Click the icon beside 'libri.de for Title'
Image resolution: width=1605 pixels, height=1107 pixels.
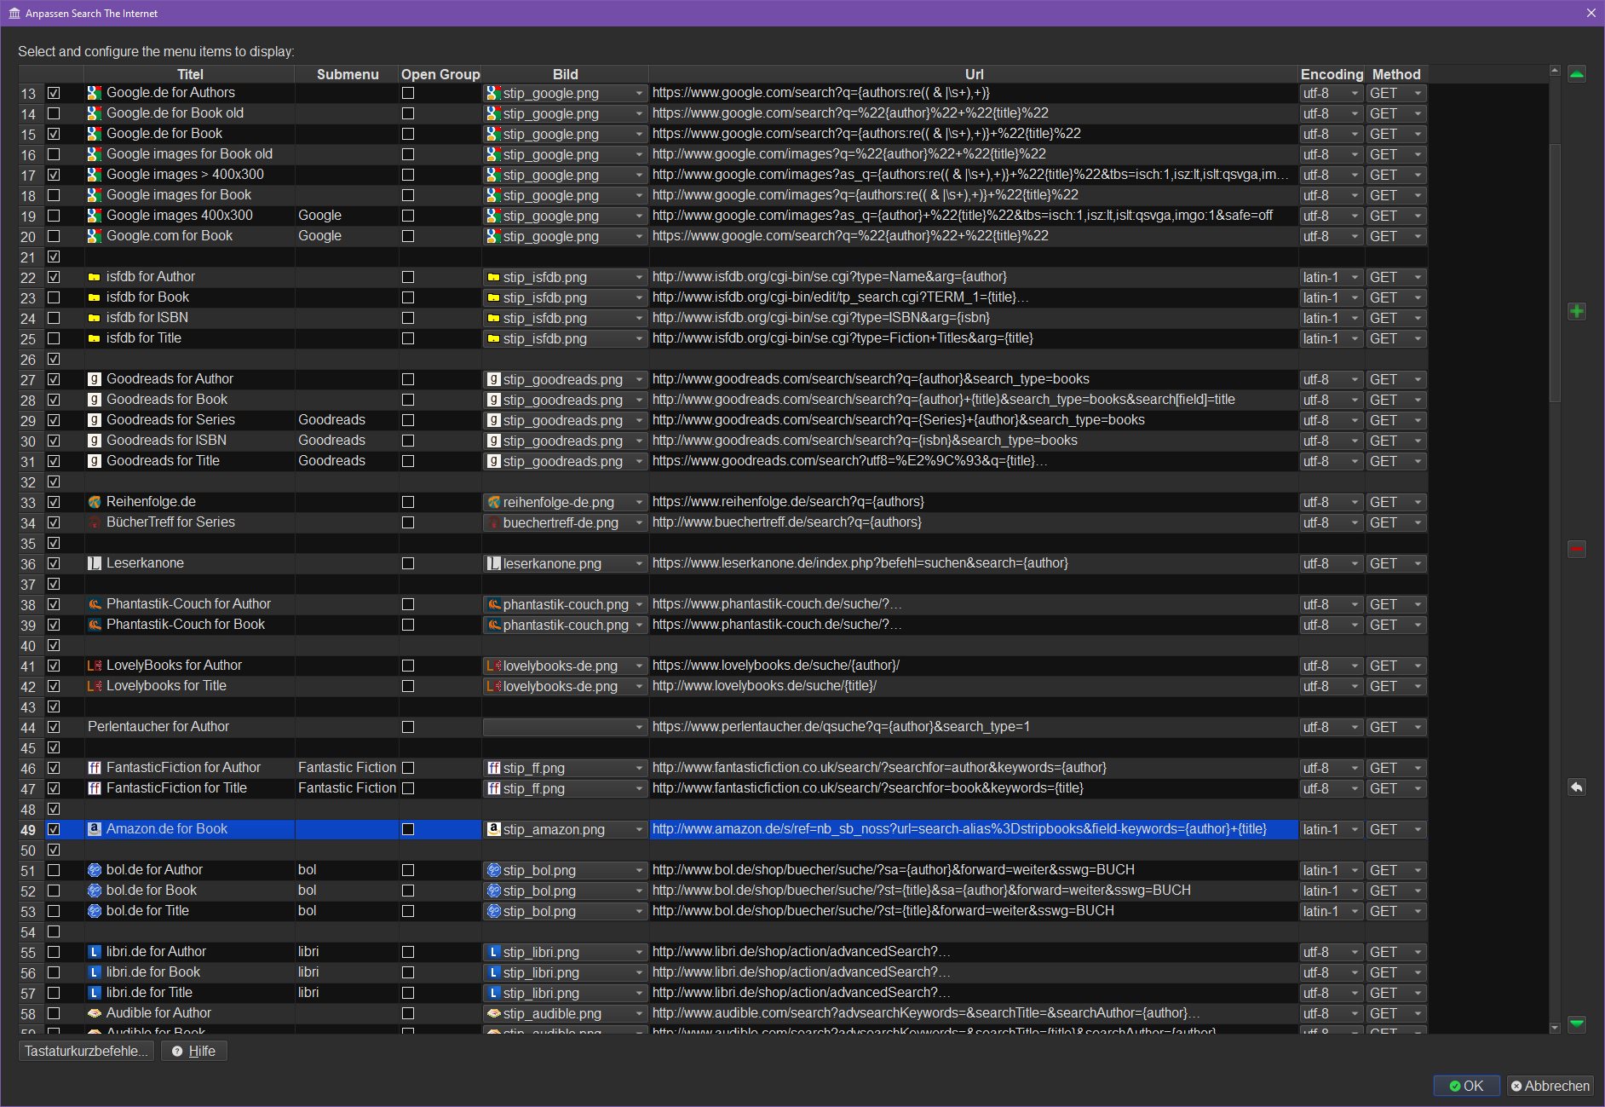pyautogui.click(x=95, y=993)
